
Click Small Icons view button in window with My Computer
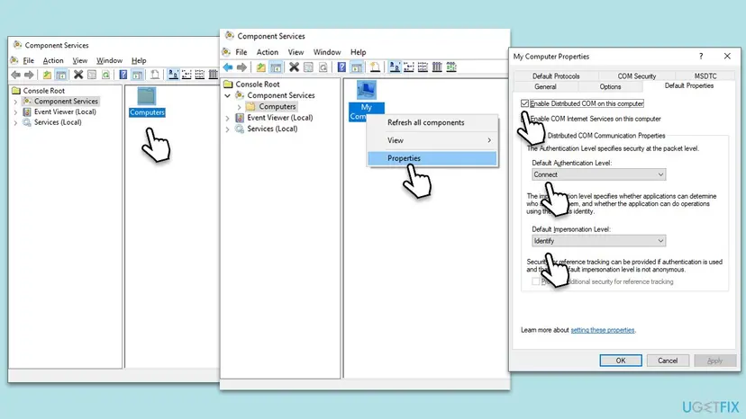[409, 67]
